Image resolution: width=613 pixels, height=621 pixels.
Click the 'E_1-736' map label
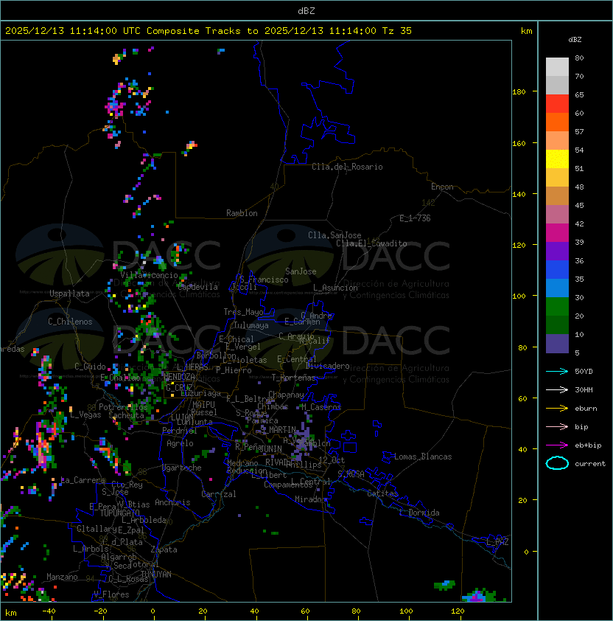tap(415, 218)
